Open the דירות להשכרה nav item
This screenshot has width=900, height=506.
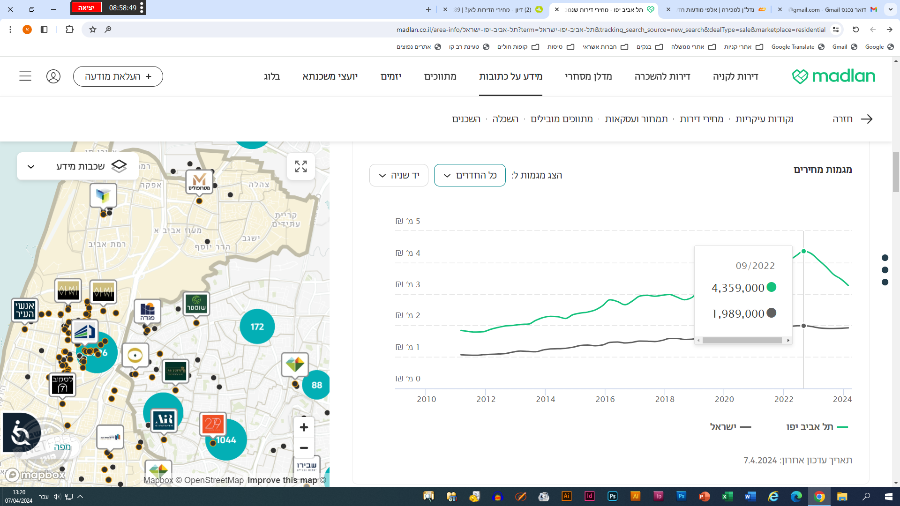point(662,76)
